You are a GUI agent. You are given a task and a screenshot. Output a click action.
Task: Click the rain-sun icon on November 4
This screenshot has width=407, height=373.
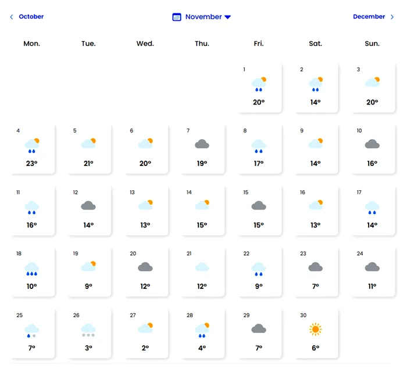[x=31, y=146]
